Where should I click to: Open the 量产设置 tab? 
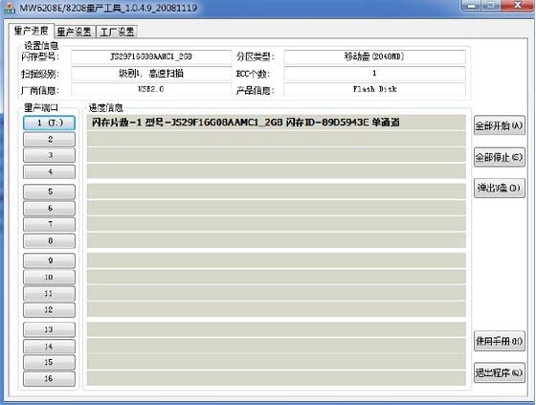point(75,32)
